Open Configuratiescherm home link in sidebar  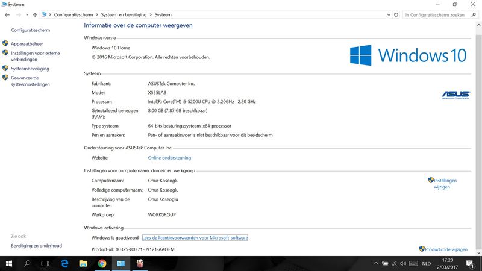coord(31,30)
